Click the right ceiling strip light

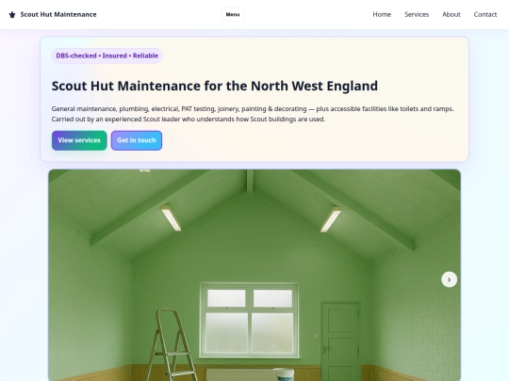click(x=331, y=219)
